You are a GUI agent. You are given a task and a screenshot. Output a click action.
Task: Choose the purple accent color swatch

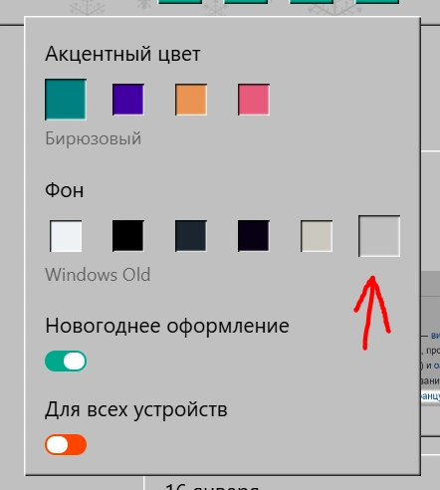point(128,100)
